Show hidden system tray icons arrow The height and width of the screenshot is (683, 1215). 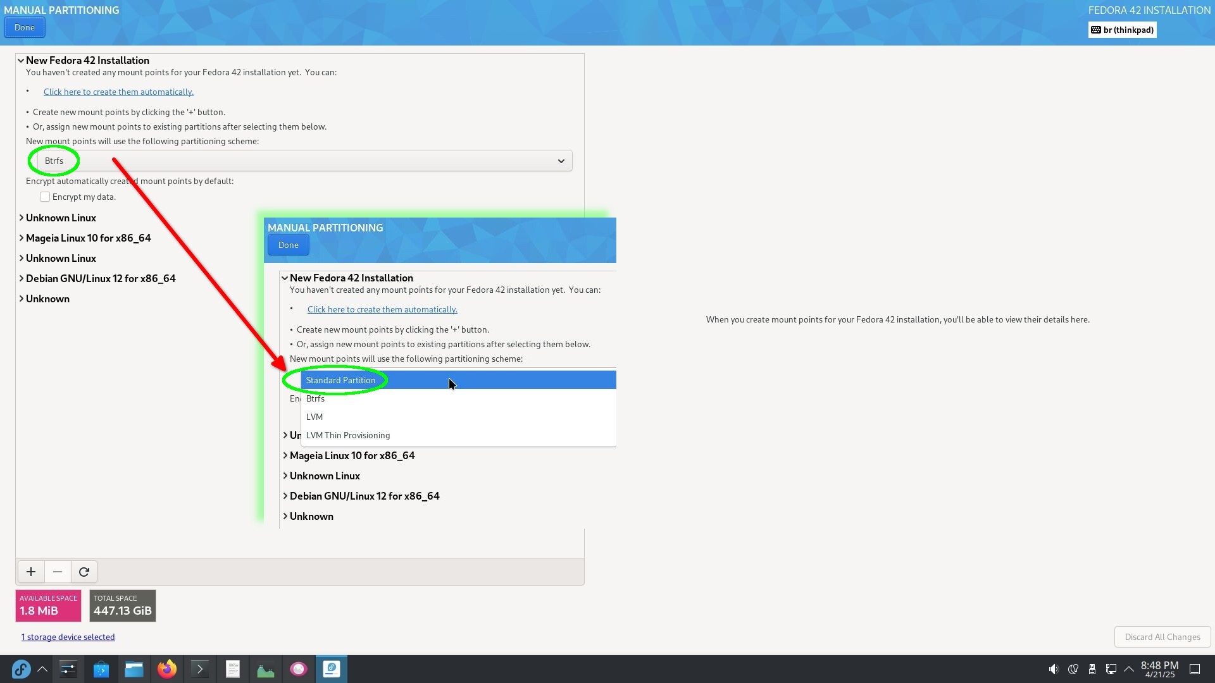click(1129, 669)
